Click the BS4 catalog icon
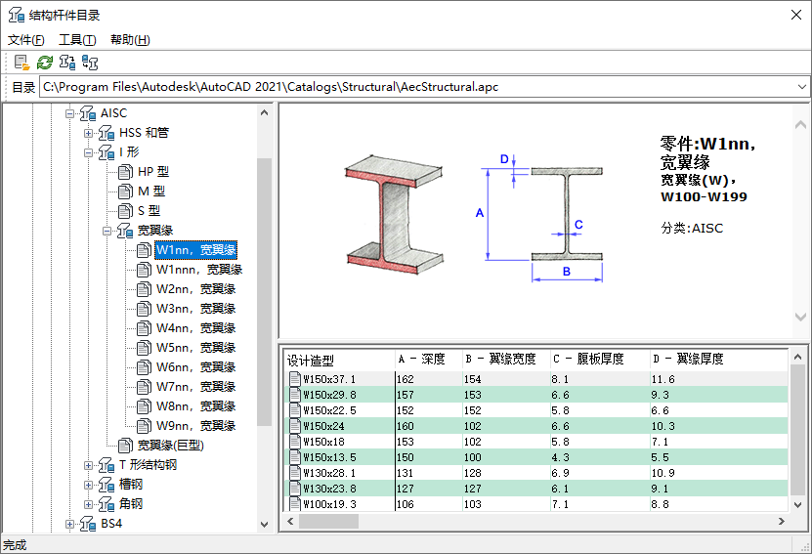Viewport: 812px width, 554px height. [x=88, y=524]
